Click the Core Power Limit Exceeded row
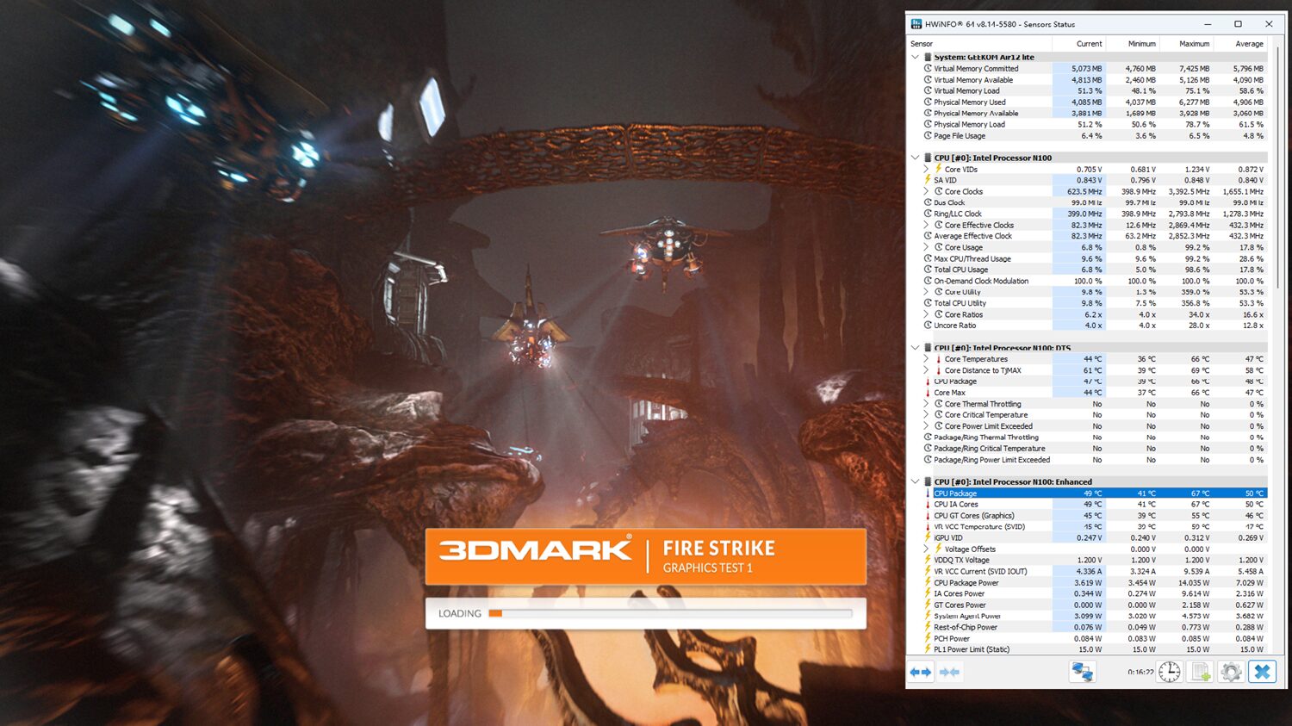 (x=1094, y=426)
